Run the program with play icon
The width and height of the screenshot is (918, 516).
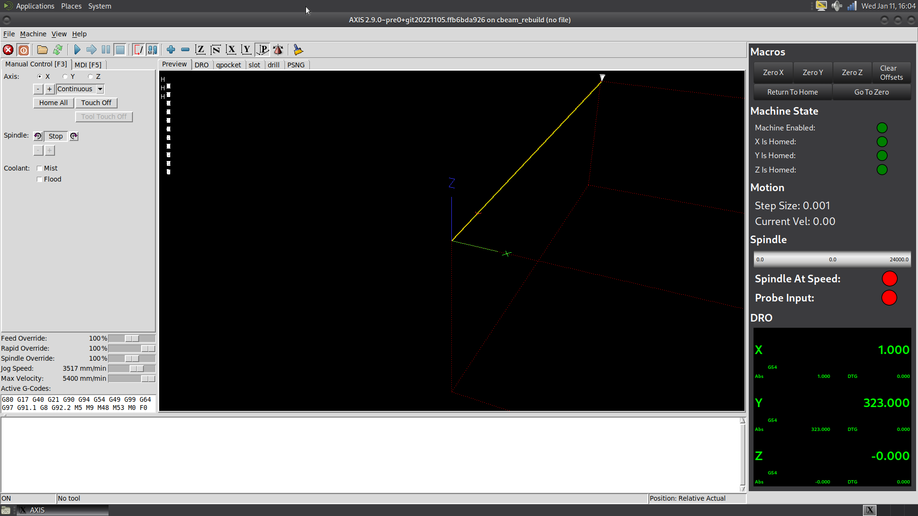pos(77,50)
